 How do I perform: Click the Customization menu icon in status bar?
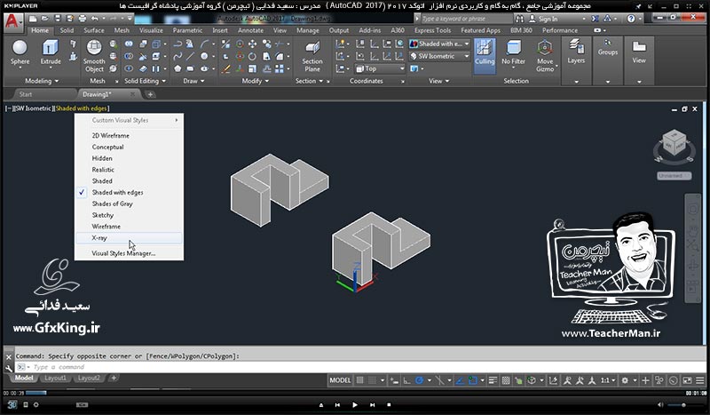[x=700, y=380]
